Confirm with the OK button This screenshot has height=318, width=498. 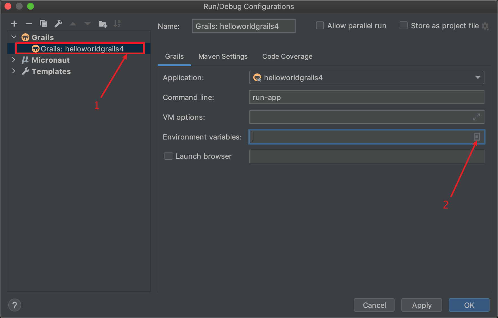(469, 305)
